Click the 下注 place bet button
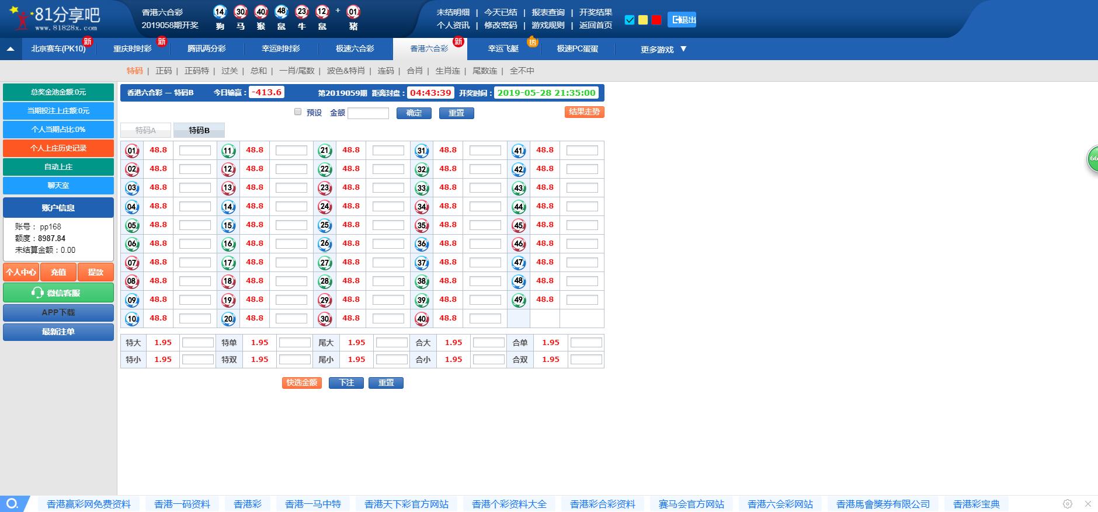The height and width of the screenshot is (512, 1098). tap(346, 383)
